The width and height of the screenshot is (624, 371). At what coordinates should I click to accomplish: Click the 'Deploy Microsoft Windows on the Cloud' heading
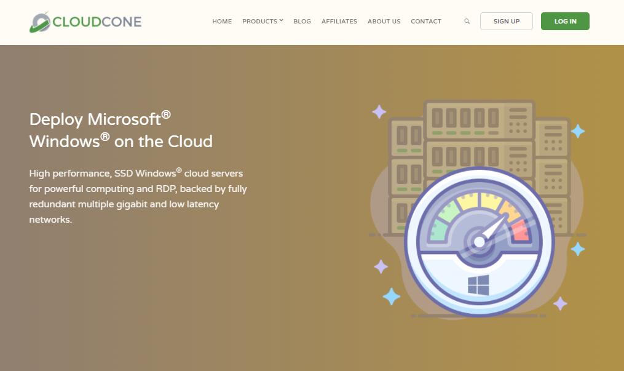(x=121, y=130)
